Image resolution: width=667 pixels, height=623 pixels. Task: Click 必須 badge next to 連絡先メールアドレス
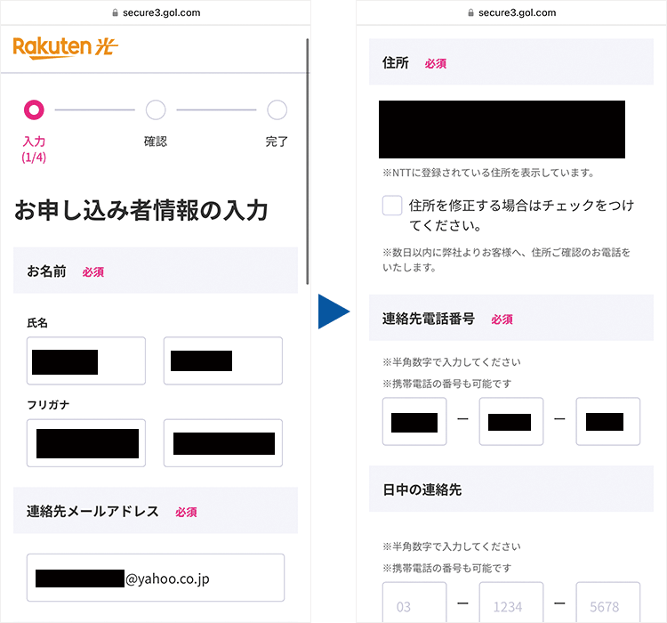click(x=187, y=512)
